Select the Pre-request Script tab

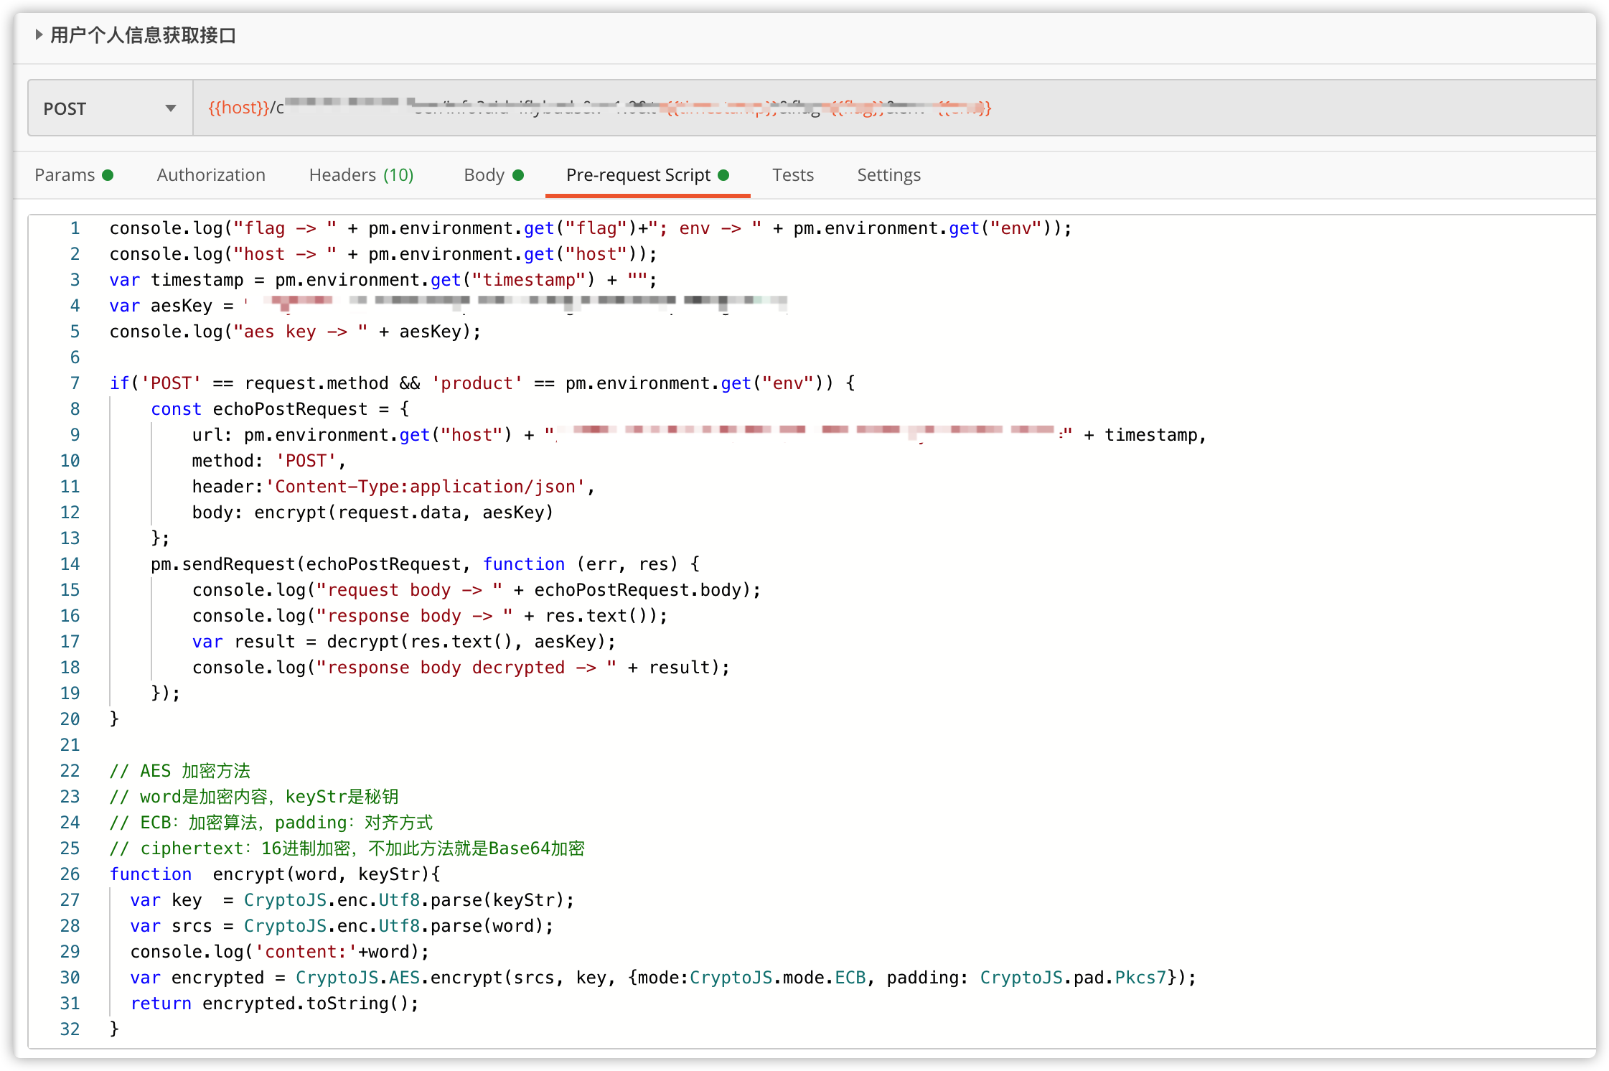pyautogui.click(x=638, y=174)
